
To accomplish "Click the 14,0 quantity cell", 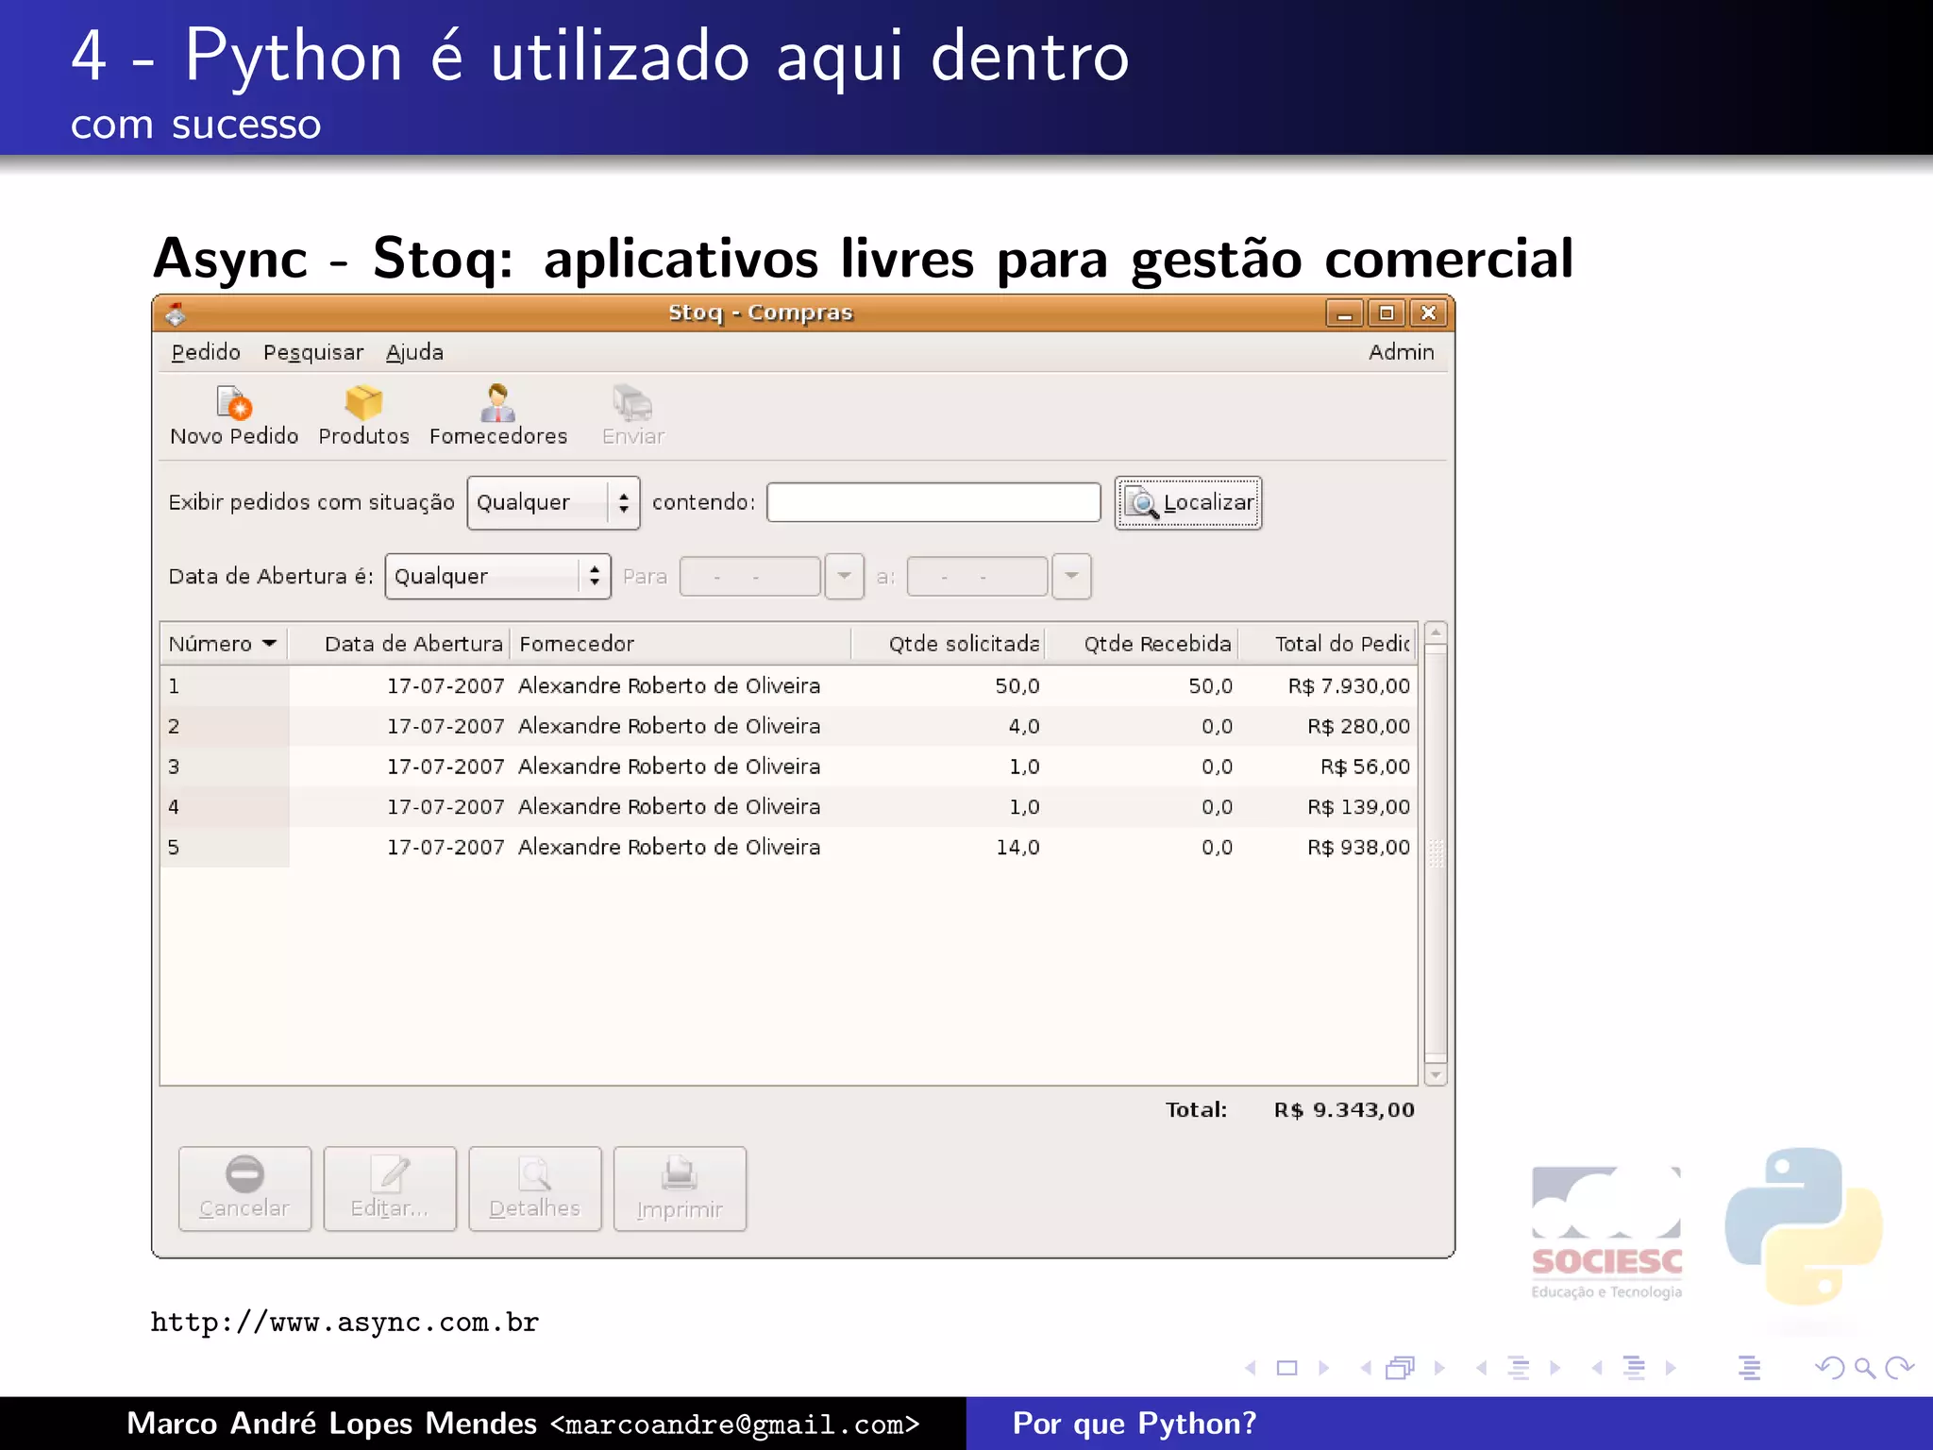I will (1017, 848).
